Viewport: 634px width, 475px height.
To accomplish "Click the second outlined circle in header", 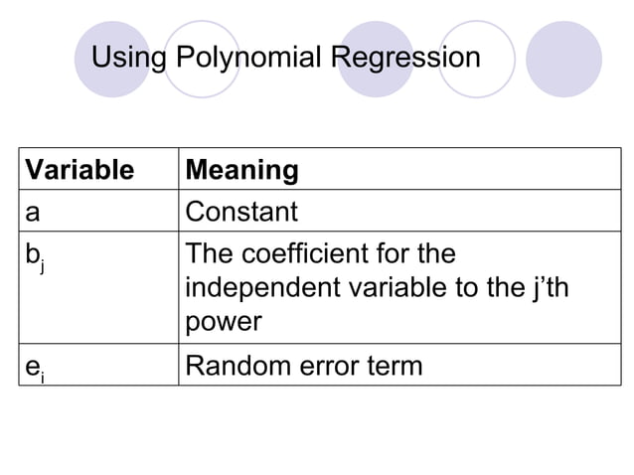I will point(202,60).
